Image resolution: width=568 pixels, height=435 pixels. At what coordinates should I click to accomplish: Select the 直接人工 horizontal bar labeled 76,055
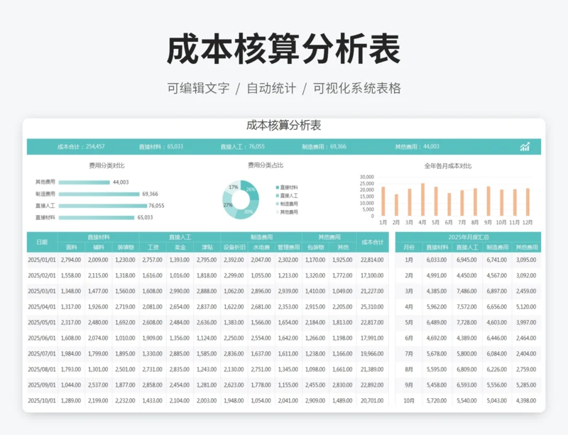pos(103,206)
